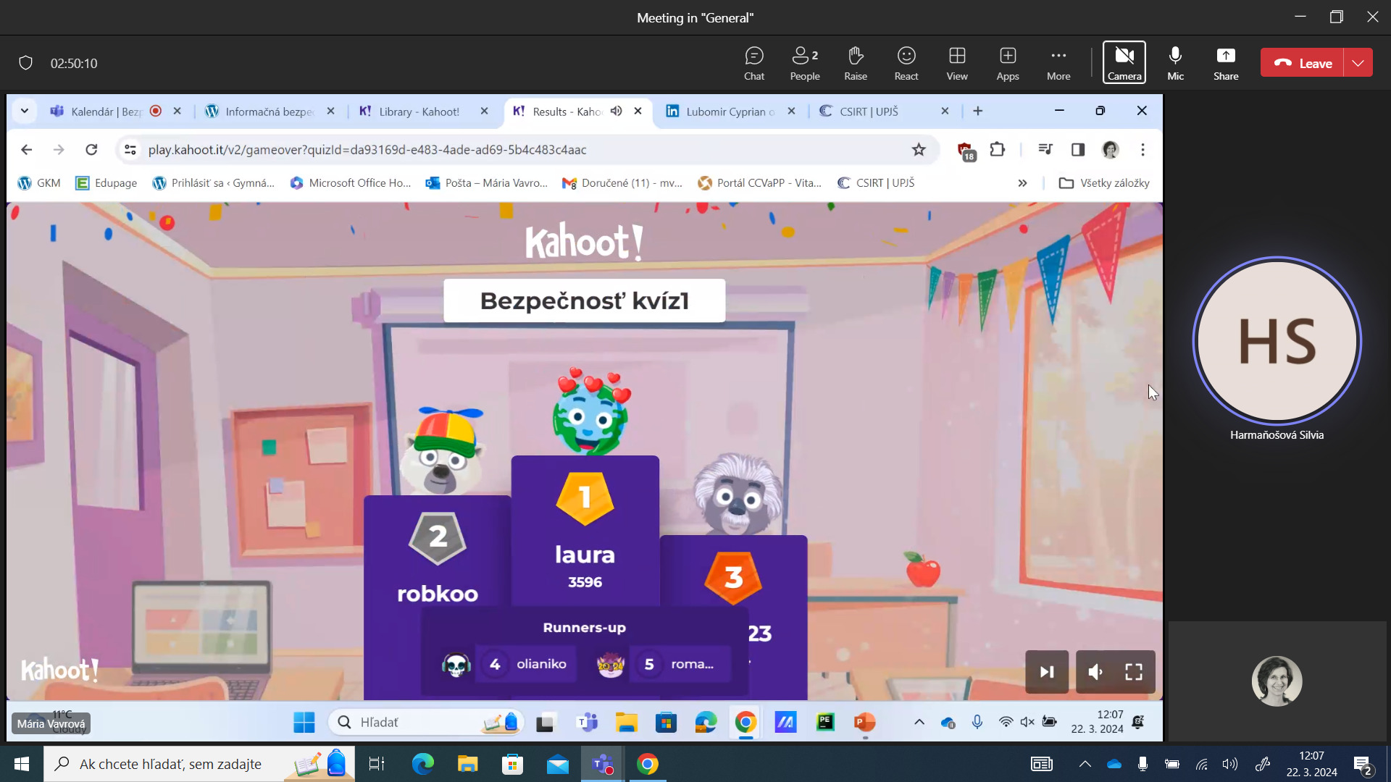Reload the Kahoot results page
1391x782 pixels.
(91, 149)
